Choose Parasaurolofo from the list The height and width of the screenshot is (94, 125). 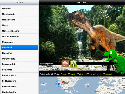[19, 64]
